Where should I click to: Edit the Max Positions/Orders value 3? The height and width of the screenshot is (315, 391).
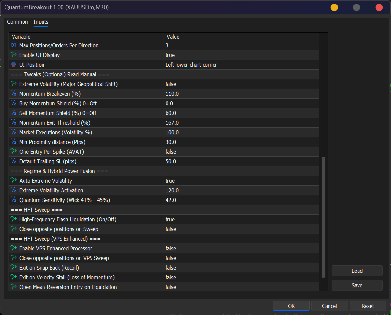click(x=241, y=45)
